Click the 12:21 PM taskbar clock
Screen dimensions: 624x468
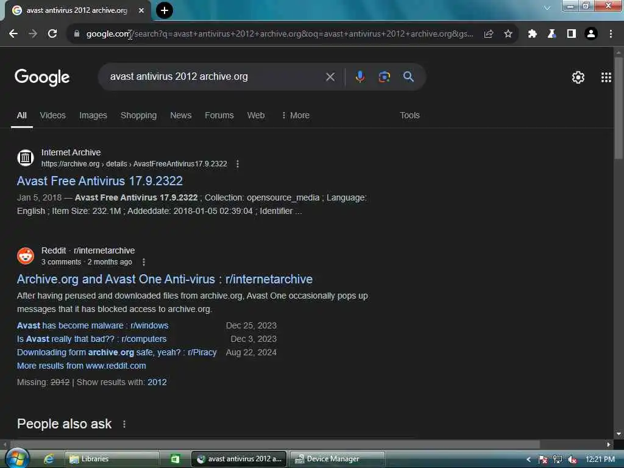click(600, 459)
